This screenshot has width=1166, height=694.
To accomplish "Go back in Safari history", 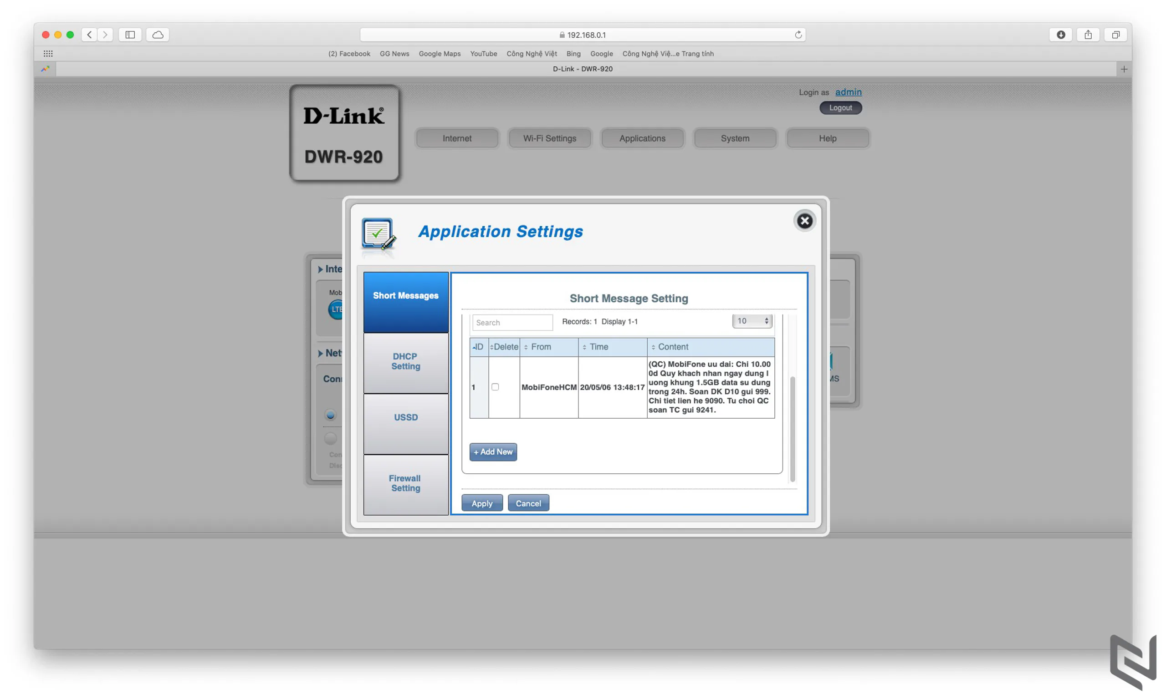I will 89,35.
